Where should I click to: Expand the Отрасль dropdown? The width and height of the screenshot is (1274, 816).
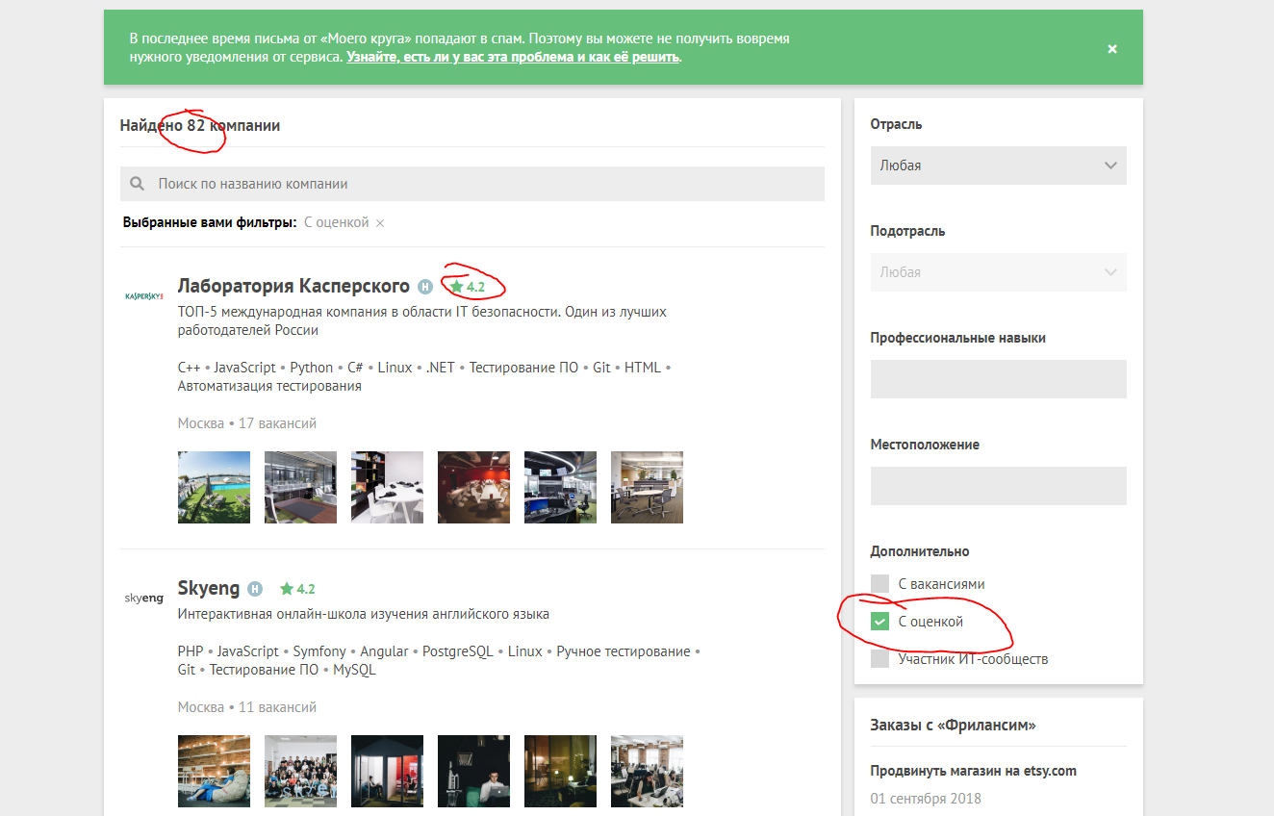pos(998,166)
